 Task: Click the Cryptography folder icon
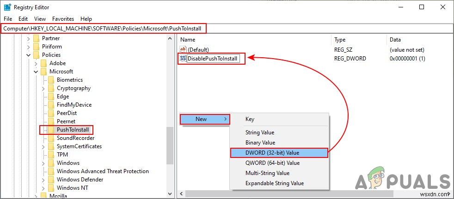coord(51,88)
